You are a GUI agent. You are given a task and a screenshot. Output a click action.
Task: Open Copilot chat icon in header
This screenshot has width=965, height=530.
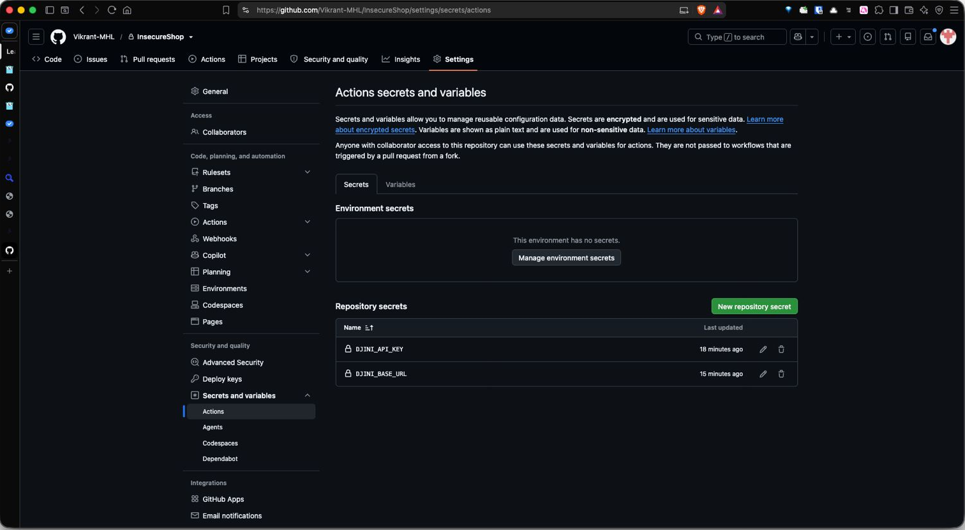point(798,37)
